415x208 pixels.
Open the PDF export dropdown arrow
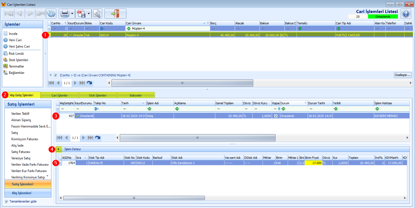click(x=89, y=13)
